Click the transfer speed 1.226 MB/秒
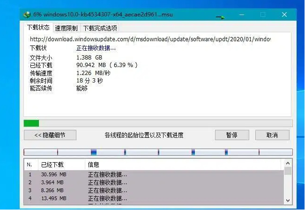 pos(93,73)
